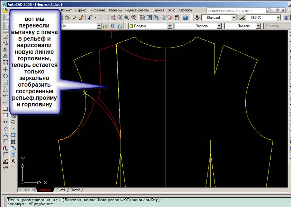Select the Multiline Text 'A' tool
This screenshot has width=291, height=207.
13,161
